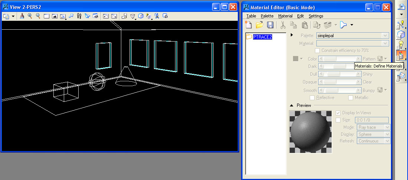Click the Define Materials tool icon
The image size is (408, 180).
401,55
